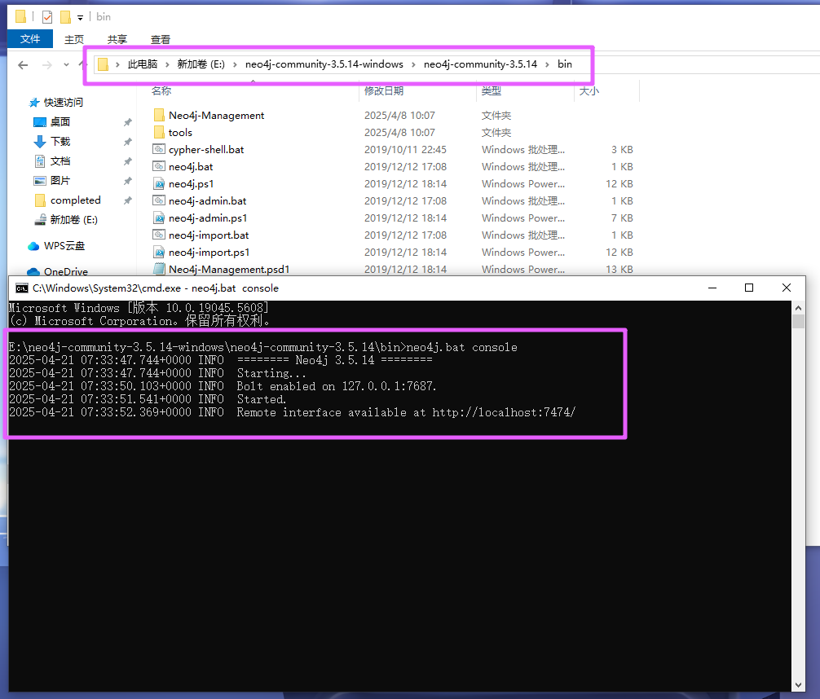Select 新加卷 (E:) in the sidebar

pos(73,220)
